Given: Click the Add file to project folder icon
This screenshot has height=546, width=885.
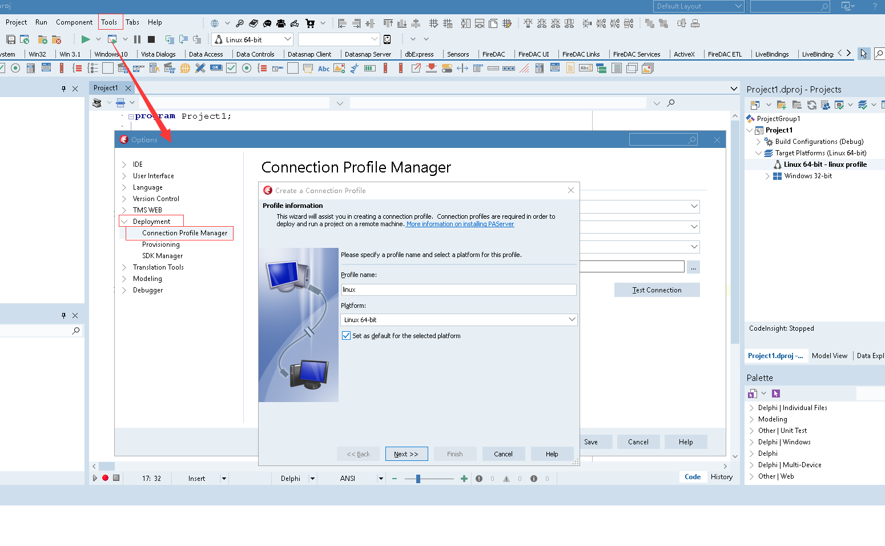Looking at the screenshot, I should [42, 39].
